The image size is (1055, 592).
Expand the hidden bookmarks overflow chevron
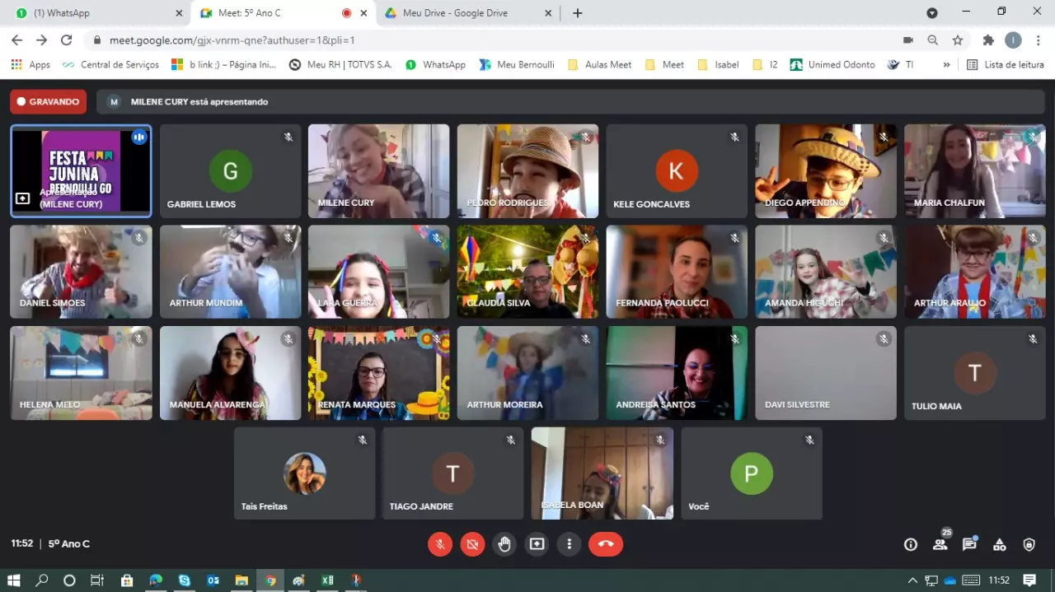tap(946, 64)
